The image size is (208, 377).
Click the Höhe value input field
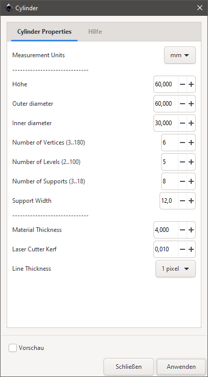pyautogui.click(x=166, y=84)
